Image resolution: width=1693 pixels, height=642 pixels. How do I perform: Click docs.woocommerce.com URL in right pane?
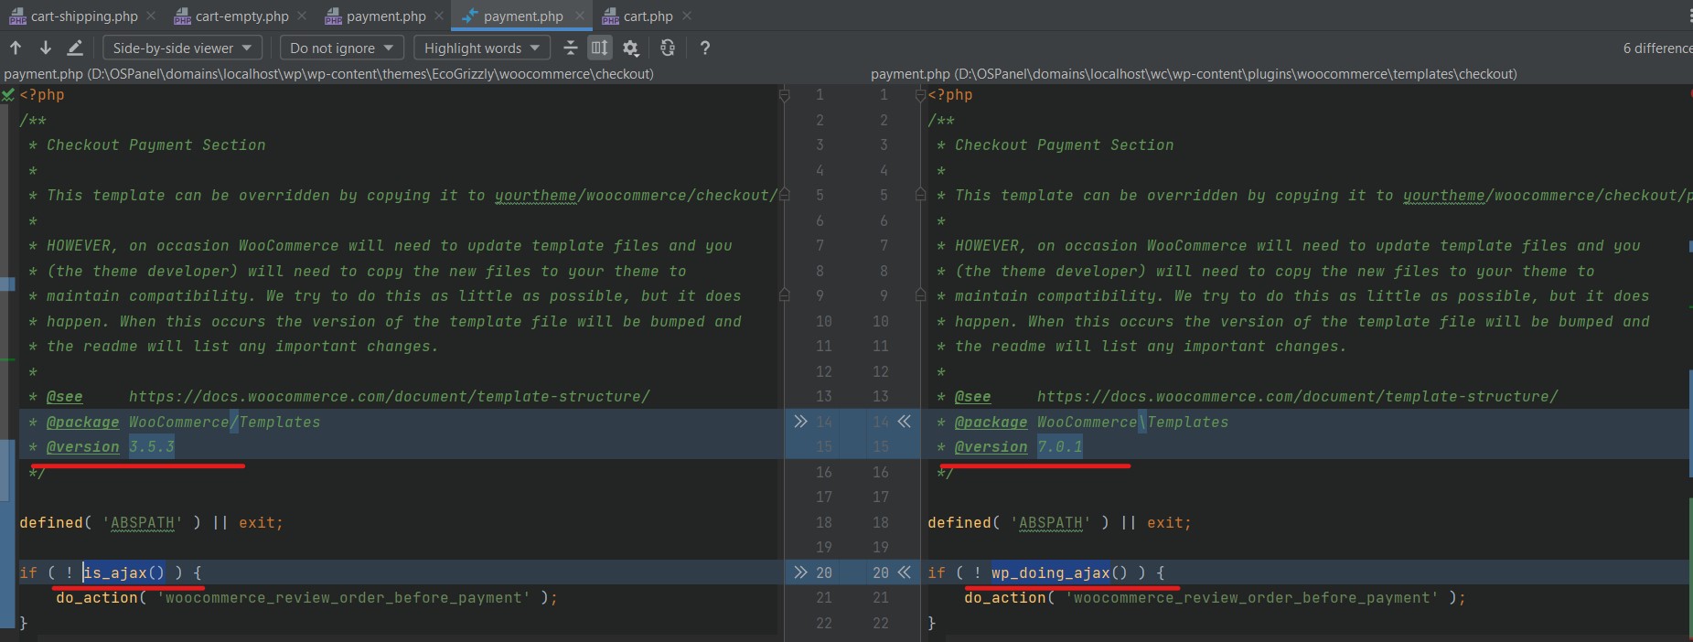tap(1298, 396)
